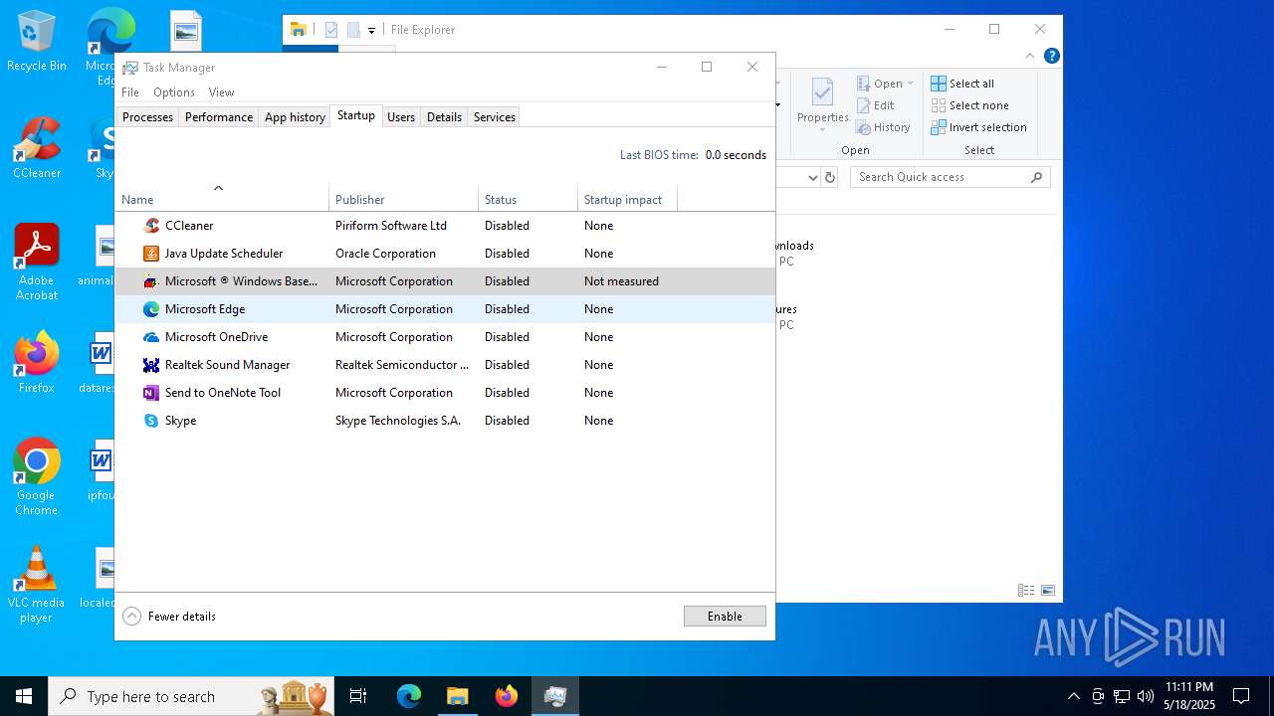This screenshot has width=1274, height=716.
Task: Open Firefox from the taskbar
Action: click(x=507, y=696)
